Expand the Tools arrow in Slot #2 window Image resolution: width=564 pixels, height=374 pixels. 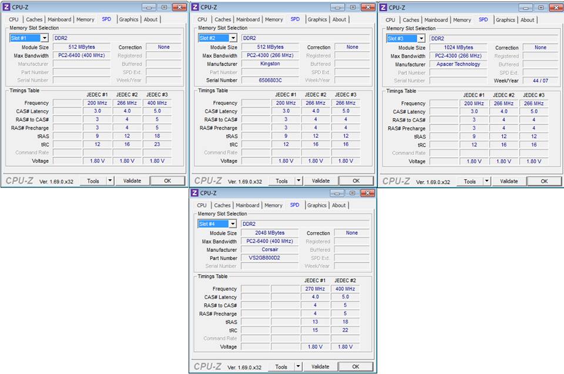pos(298,181)
